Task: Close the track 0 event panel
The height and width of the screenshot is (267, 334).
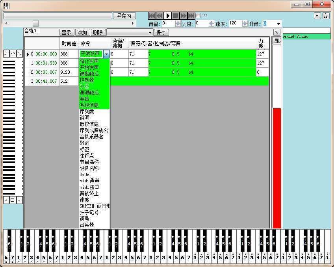Action: click(x=276, y=32)
